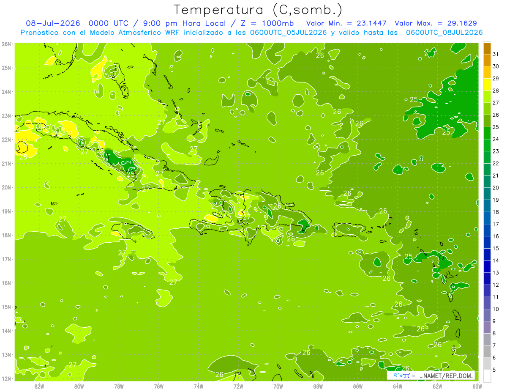Click latitude axis label "15N"
The width and height of the screenshot is (507, 392).
point(6,307)
